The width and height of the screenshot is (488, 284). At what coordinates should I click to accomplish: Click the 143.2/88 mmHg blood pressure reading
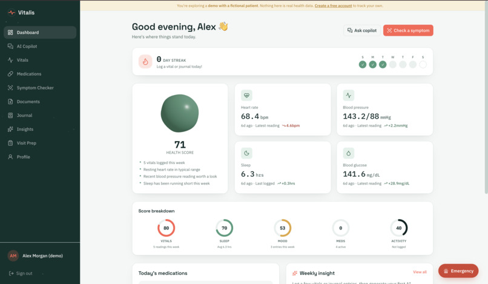[367, 116]
